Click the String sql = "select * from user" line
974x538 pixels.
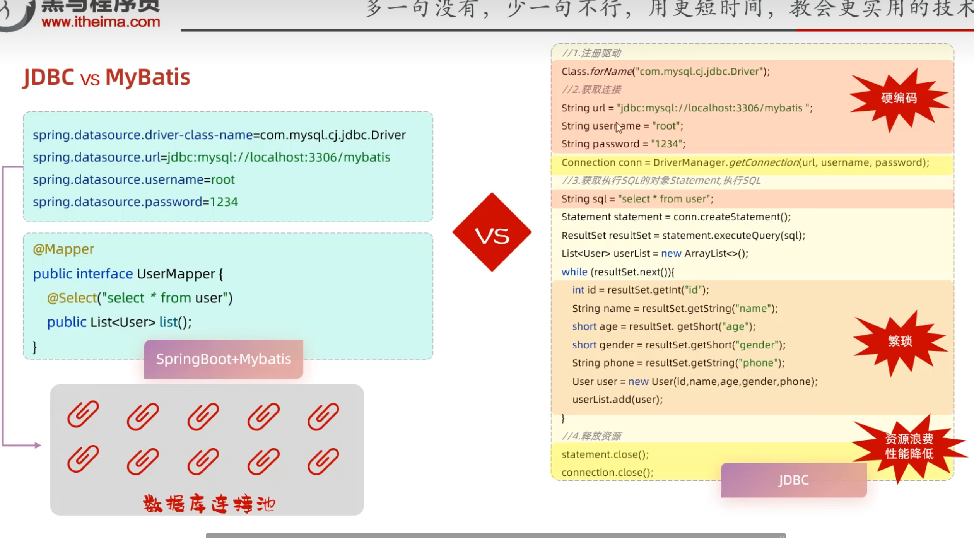[x=637, y=199]
